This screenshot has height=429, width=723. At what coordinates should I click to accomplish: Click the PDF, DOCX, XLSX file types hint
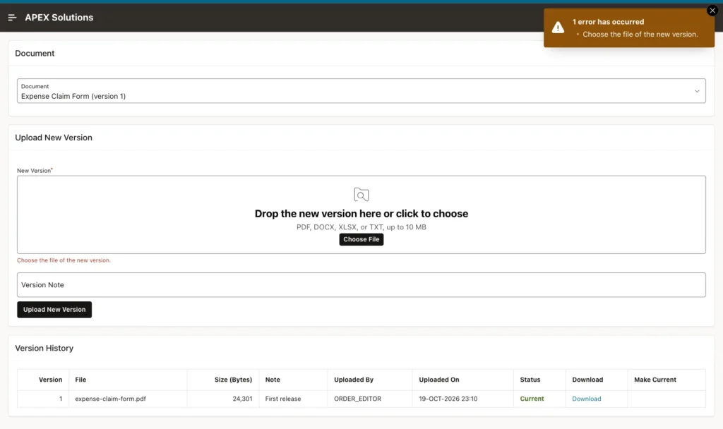pyautogui.click(x=361, y=227)
